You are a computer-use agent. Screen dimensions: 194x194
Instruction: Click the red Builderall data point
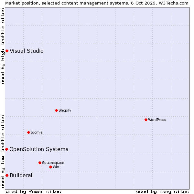point(7,176)
